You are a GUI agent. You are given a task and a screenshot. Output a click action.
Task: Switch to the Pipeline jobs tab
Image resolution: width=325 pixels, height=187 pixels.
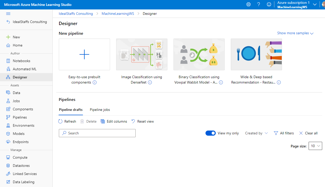point(100,110)
